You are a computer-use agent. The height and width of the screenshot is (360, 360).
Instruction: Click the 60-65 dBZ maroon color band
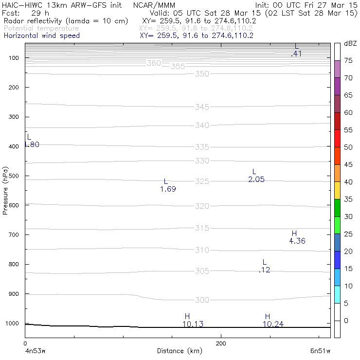337,104
